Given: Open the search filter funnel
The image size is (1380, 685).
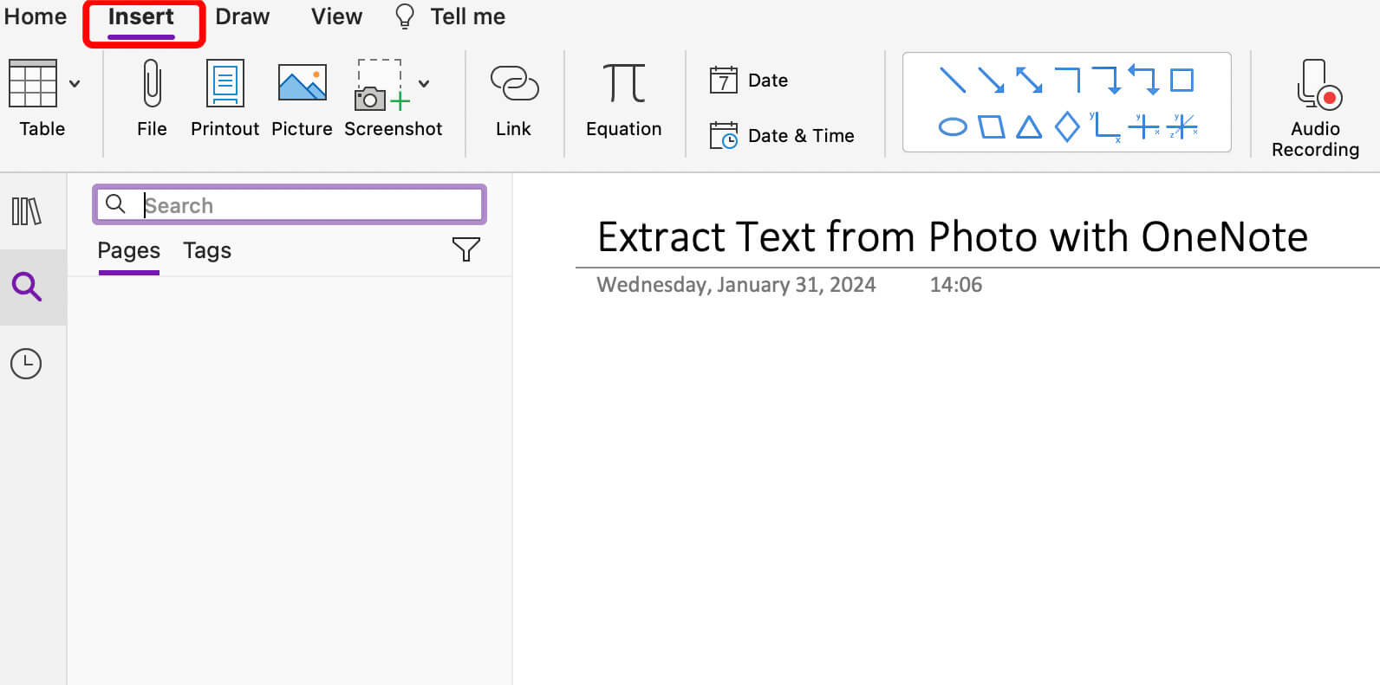Looking at the screenshot, I should point(466,249).
